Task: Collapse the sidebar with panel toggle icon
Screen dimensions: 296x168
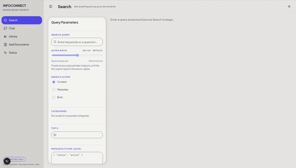Action: click(51, 6)
